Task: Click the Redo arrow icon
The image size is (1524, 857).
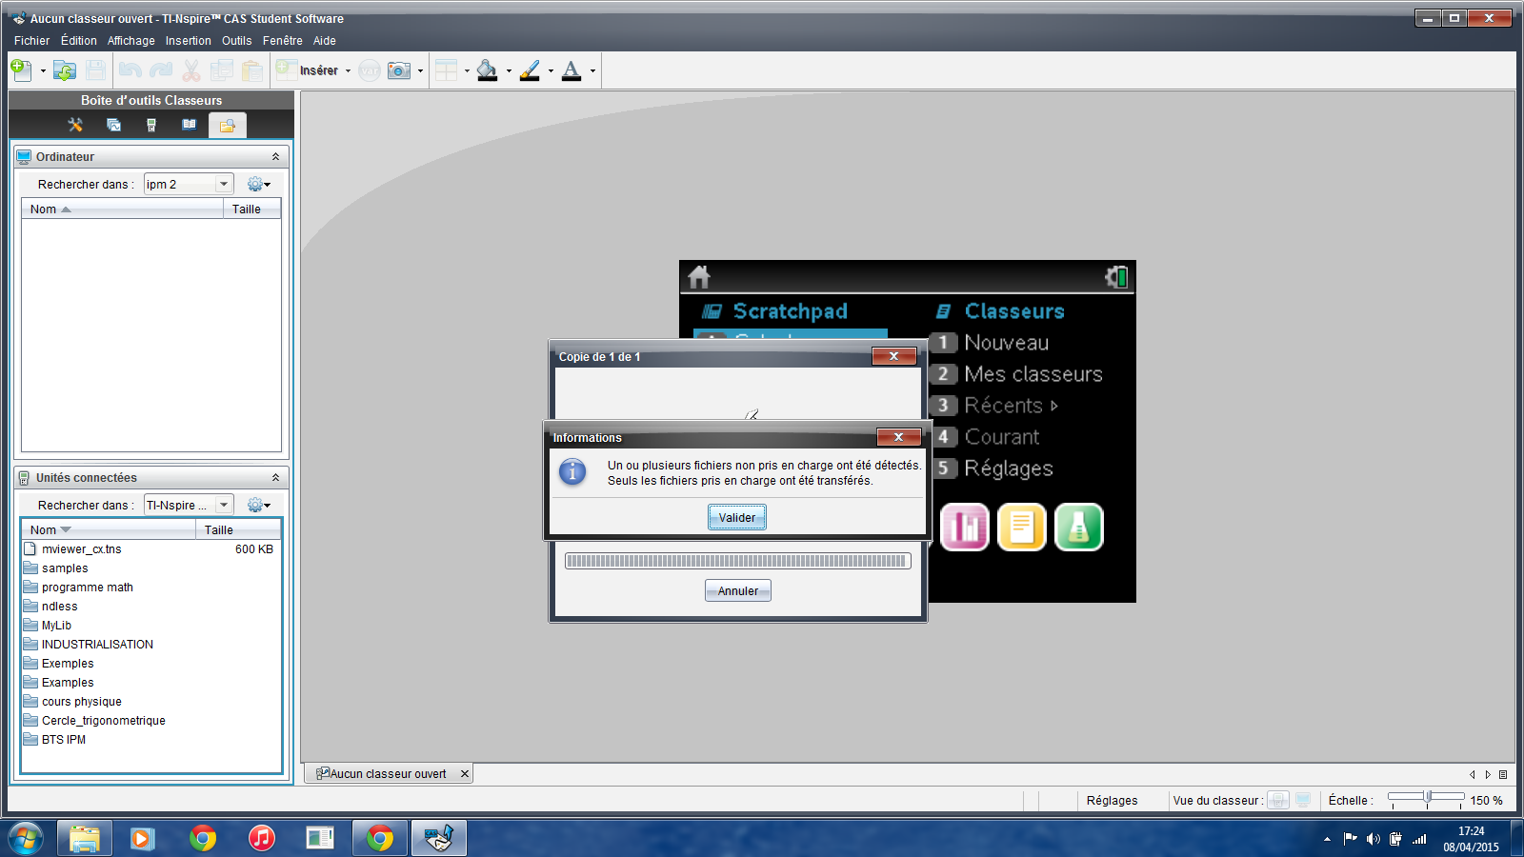Action: (x=161, y=70)
